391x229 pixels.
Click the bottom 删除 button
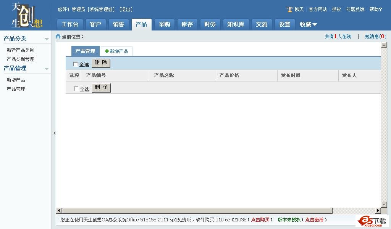[x=101, y=87]
